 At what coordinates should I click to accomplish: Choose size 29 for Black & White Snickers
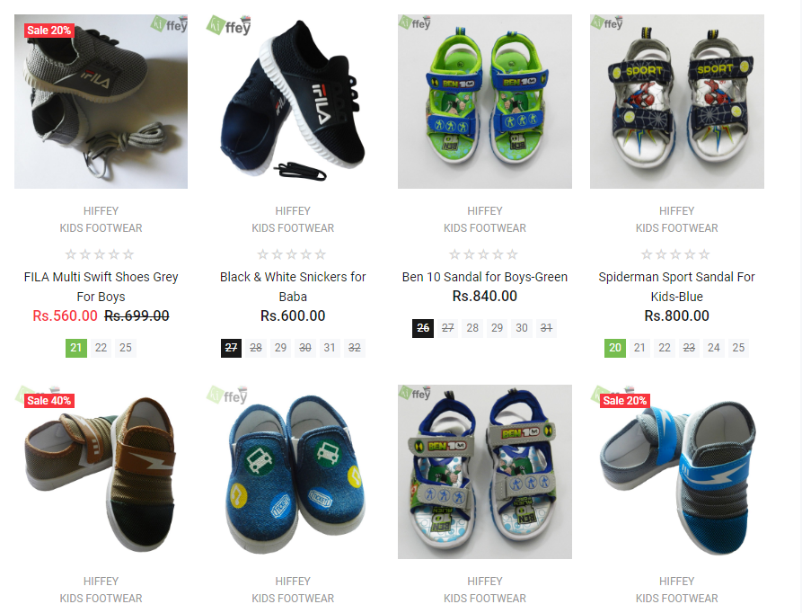pos(280,348)
